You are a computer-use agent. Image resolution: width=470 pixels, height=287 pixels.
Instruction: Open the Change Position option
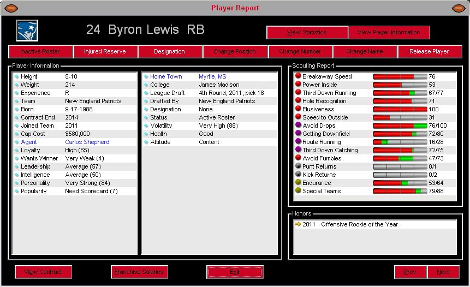(x=235, y=52)
